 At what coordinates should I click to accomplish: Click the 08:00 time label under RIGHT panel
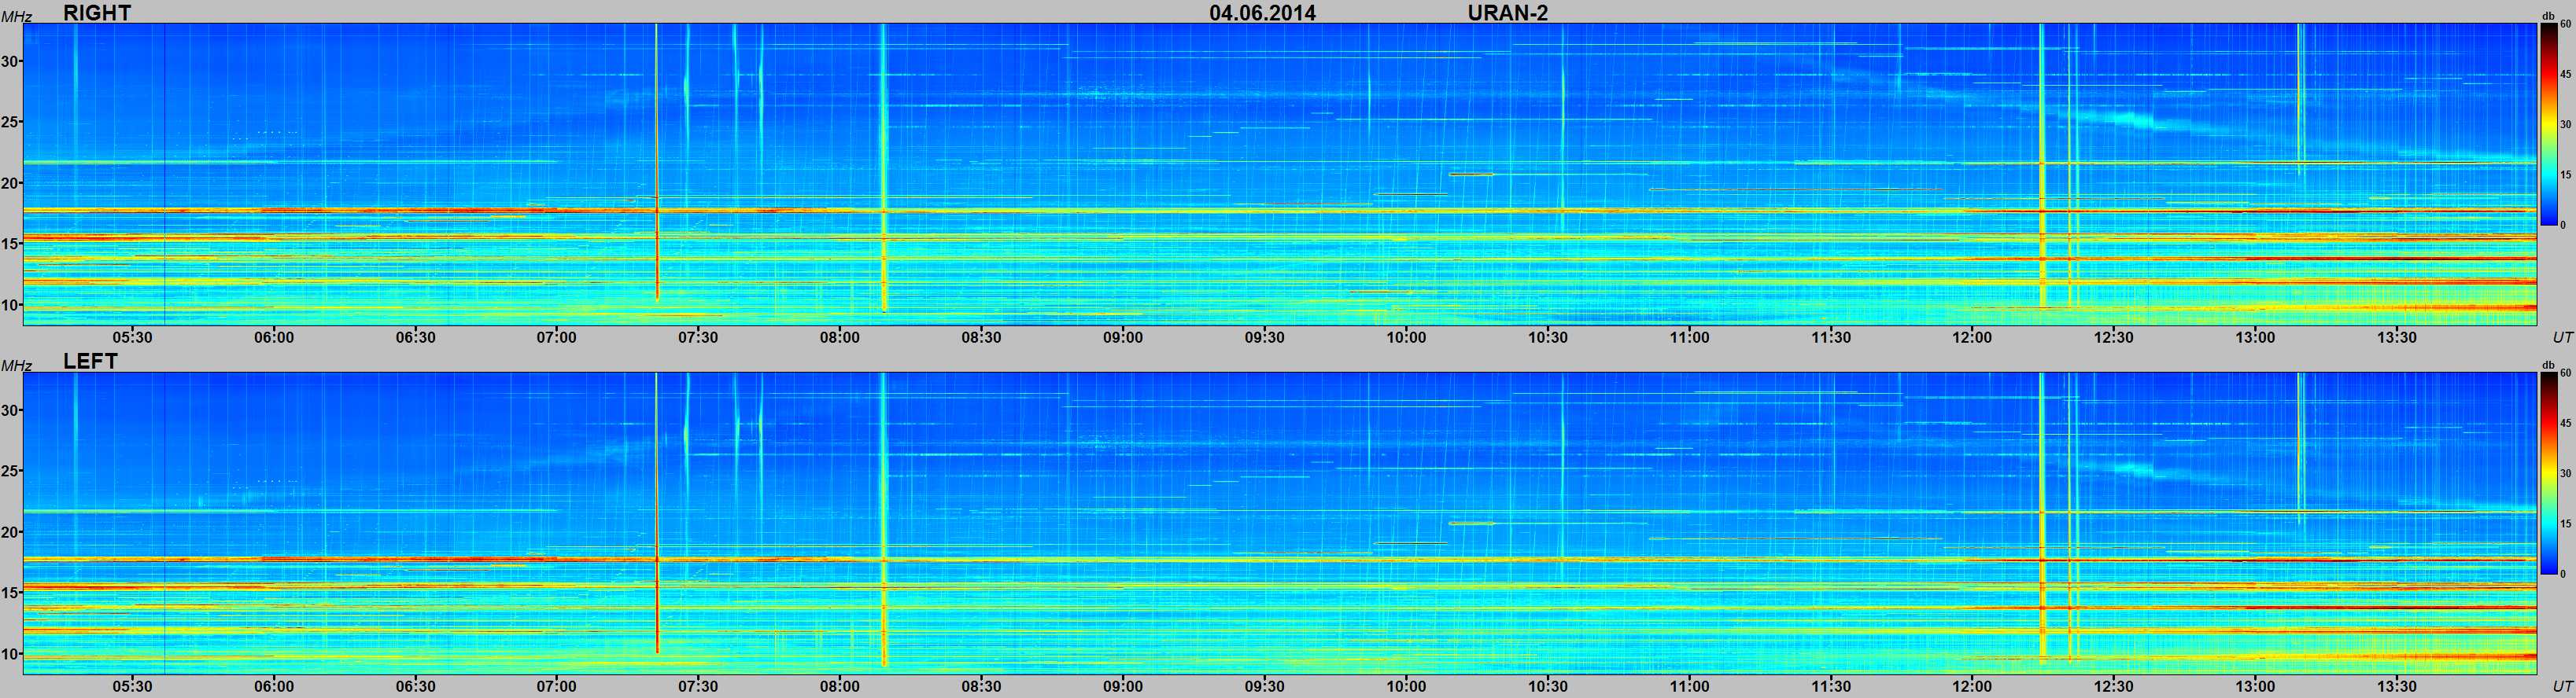(x=840, y=337)
